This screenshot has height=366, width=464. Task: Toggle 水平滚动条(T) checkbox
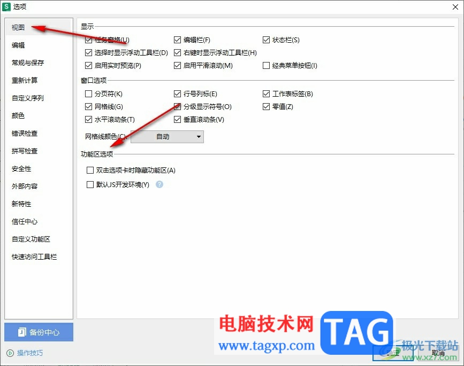tap(88, 119)
